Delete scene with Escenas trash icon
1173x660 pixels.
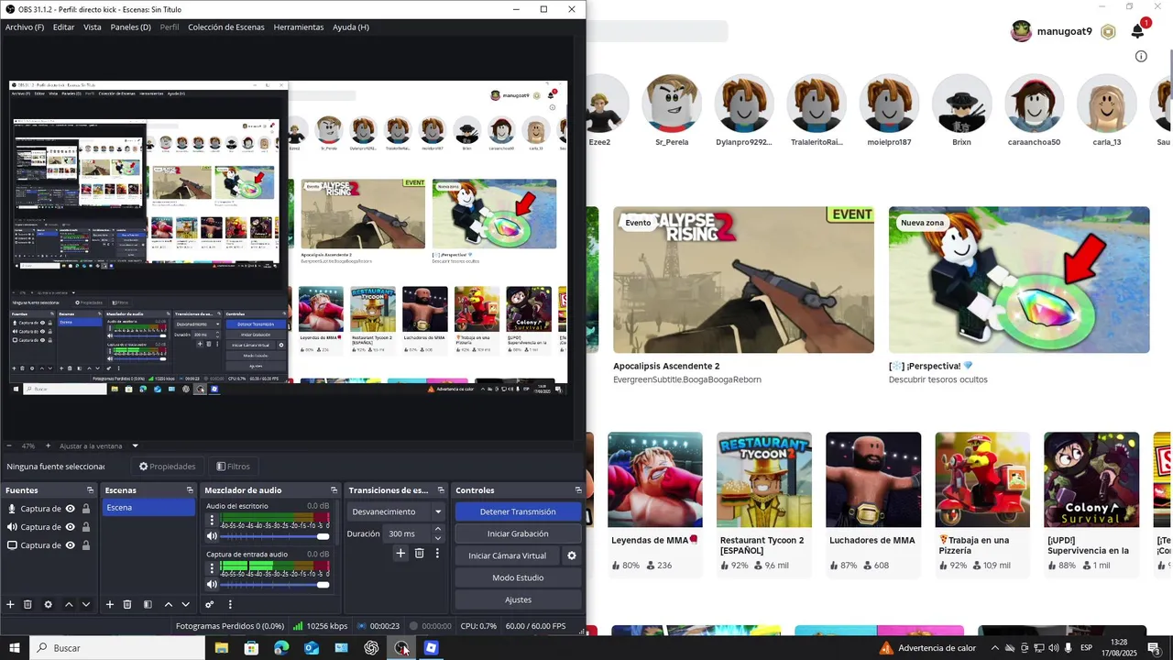[127, 604]
